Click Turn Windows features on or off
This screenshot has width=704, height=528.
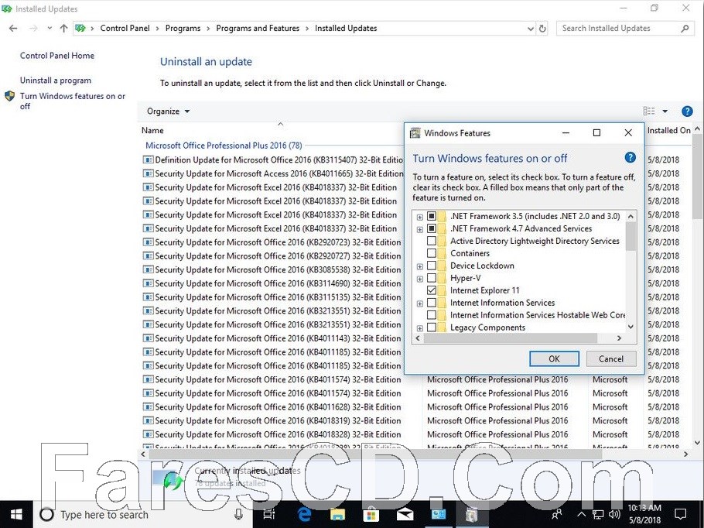[73, 101]
